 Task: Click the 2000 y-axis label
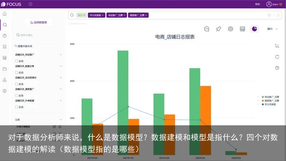pyautogui.click(x=72, y=118)
